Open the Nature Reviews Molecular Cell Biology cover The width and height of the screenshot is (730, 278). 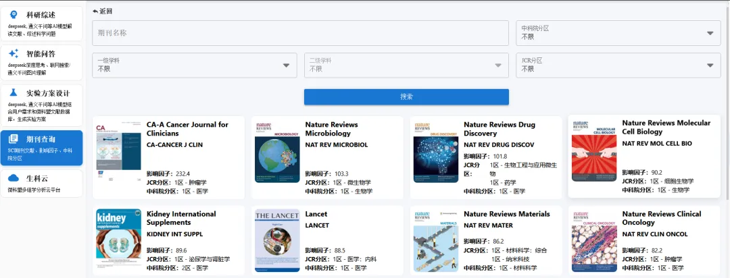595,151
